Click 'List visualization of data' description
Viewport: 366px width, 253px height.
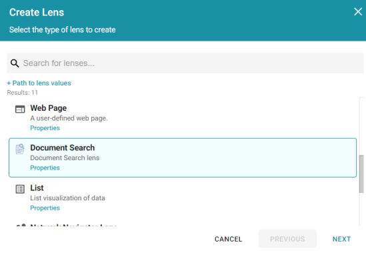coord(67,198)
